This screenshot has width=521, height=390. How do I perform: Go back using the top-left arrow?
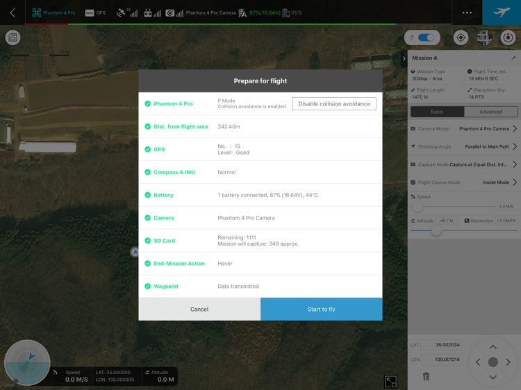coord(13,12)
